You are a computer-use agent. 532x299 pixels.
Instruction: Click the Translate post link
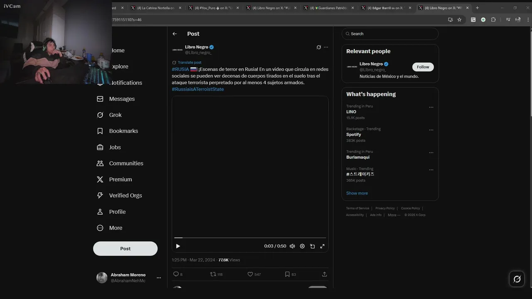tap(190, 62)
